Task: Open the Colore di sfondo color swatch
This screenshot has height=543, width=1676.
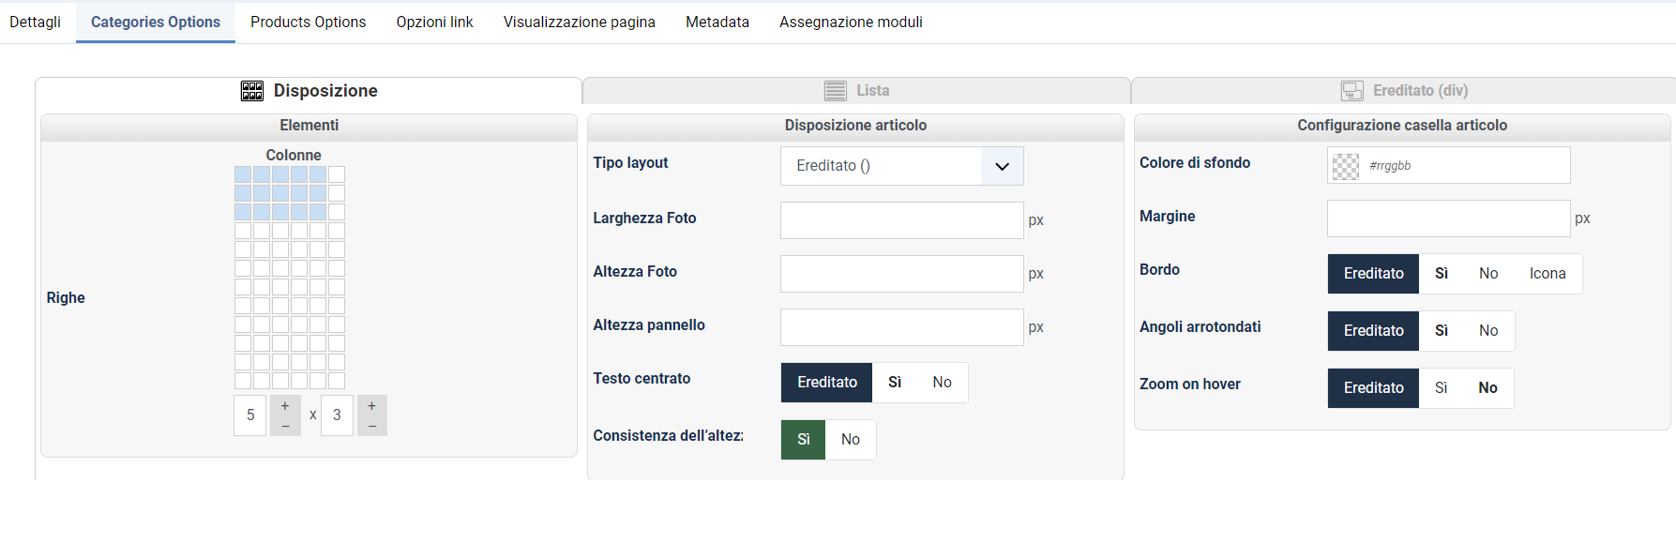Action: tap(1346, 166)
